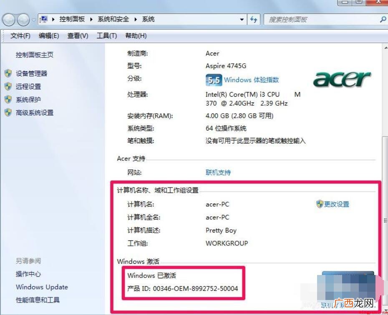Select product ID 00346-OEM-8992752-50004 text

coord(196,289)
